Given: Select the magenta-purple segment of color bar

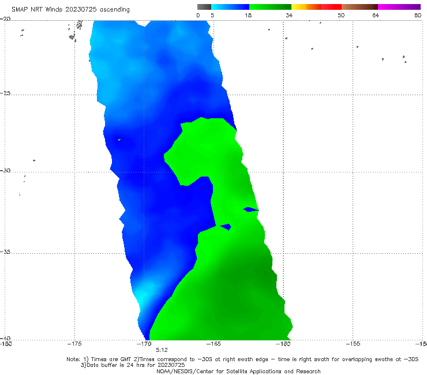Looking at the screenshot, I should 399,7.
